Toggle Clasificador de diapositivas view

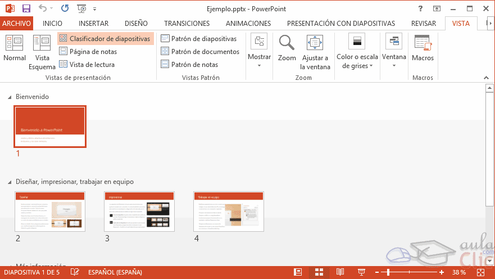coord(105,39)
